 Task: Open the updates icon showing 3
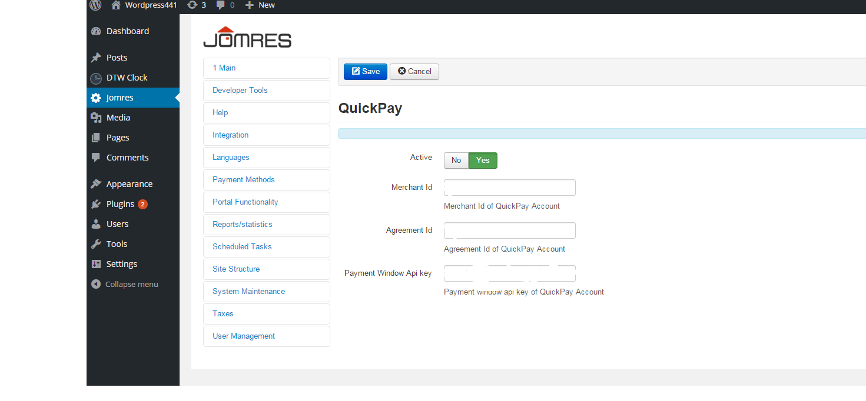pos(192,5)
